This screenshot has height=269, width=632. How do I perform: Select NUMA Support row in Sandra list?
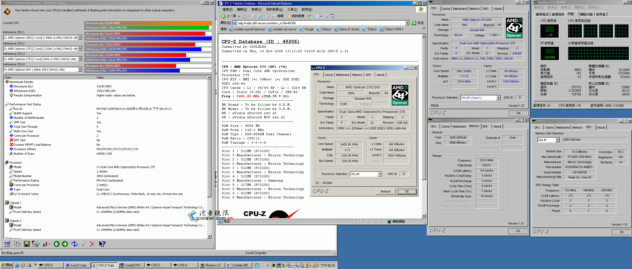[x=105, y=113]
